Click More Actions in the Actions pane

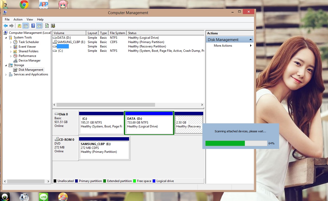(223, 46)
